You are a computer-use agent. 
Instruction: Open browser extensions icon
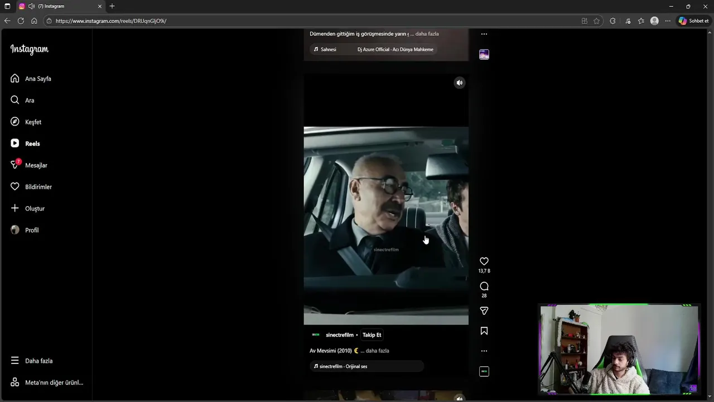[x=612, y=21]
